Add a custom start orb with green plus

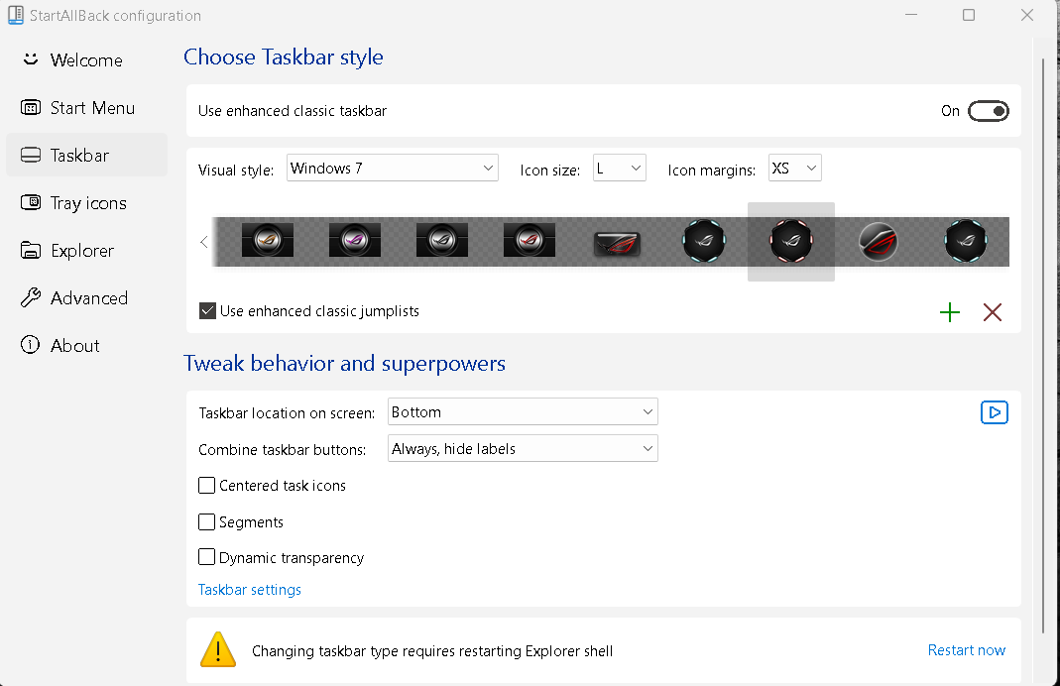click(x=950, y=312)
